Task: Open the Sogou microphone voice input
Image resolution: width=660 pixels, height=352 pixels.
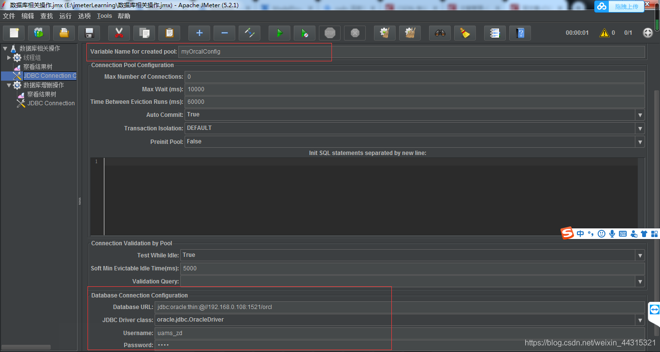Action: click(612, 234)
